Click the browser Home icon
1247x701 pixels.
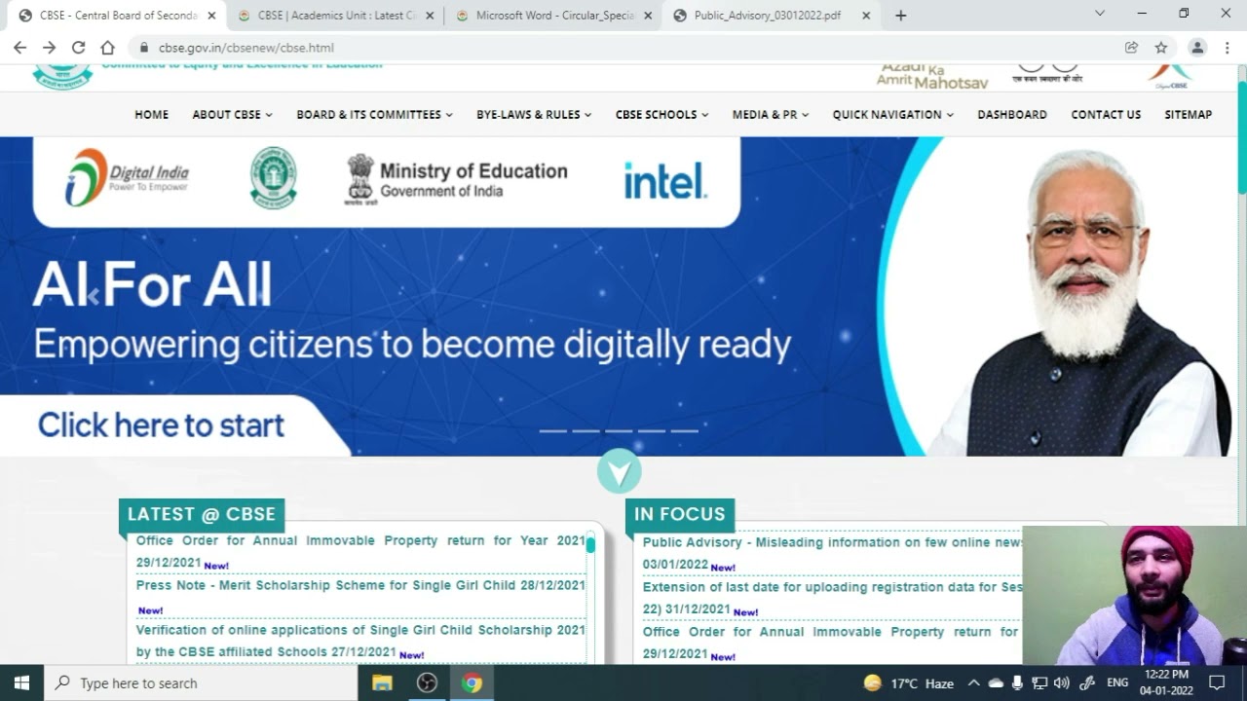tap(107, 48)
